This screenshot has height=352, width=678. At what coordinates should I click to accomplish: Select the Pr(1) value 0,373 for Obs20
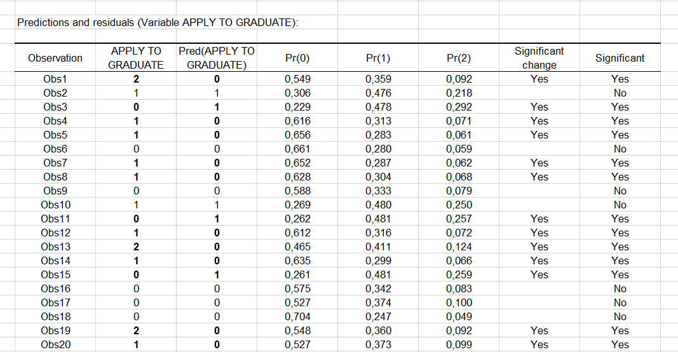pos(378,345)
